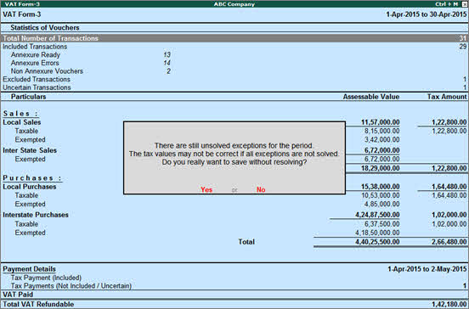469x309 pixels.
Task: Confirm saving with the Yes option
Action: (206, 189)
